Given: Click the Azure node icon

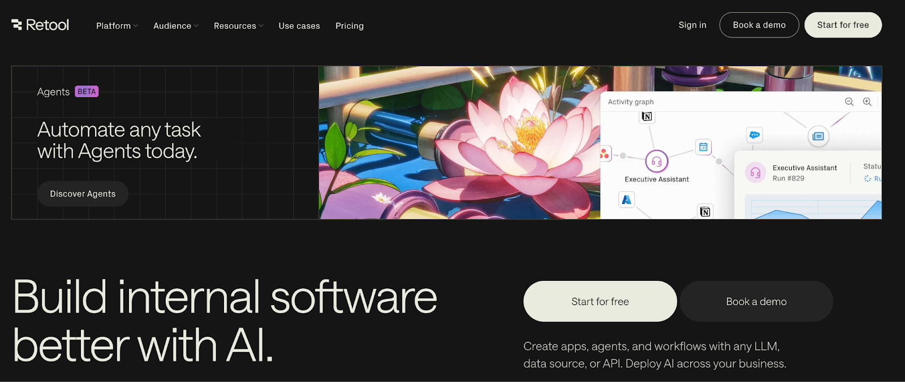Looking at the screenshot, I should (x=627, y=199).
